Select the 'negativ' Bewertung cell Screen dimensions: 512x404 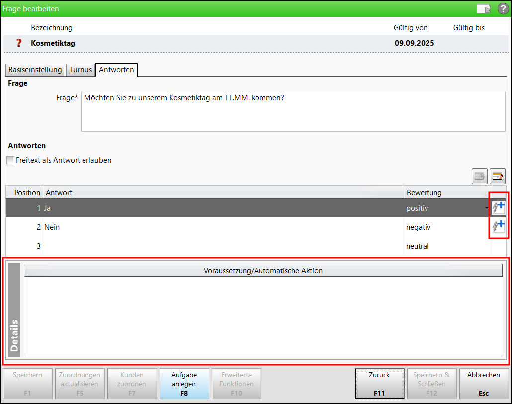(x=446, y=227)
